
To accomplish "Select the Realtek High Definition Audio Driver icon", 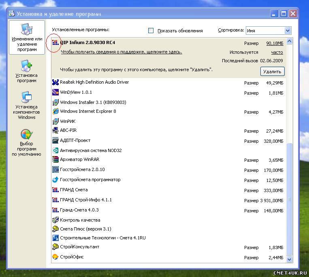I will [55, 82].
